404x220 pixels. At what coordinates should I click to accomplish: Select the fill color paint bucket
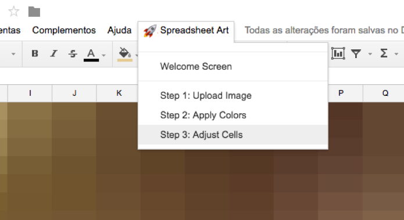point(125,55)
